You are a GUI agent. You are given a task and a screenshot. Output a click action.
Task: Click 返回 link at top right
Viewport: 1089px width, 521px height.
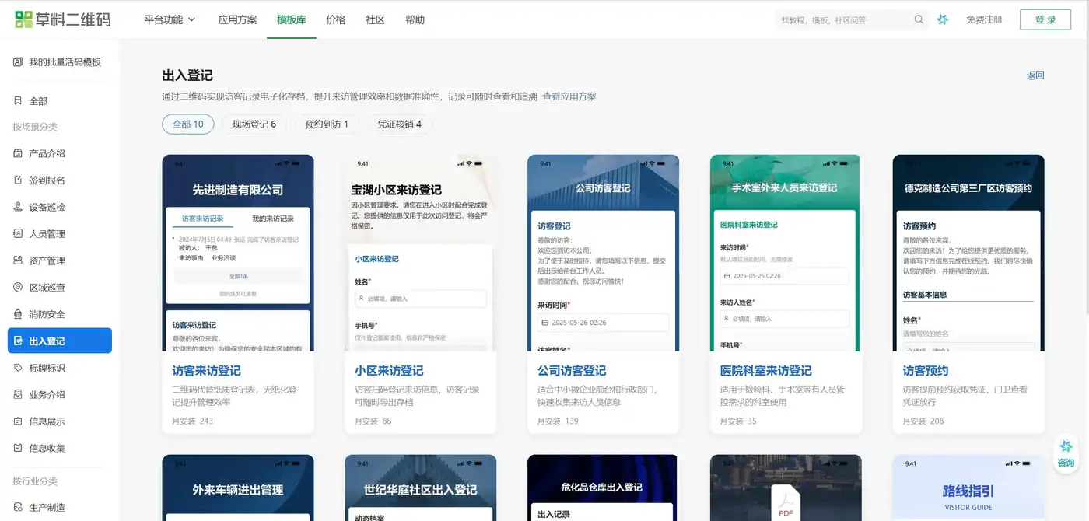pos(1035,75)
